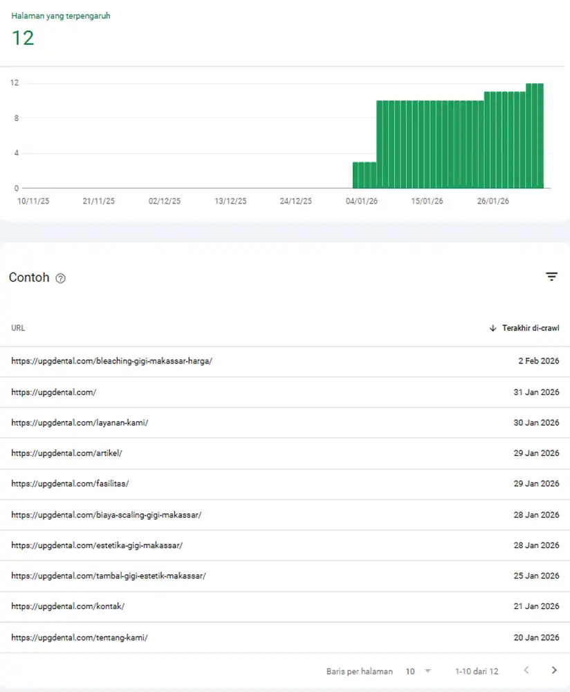Image resolution: width=570 pixels, height=692 pixels.
Task: Click the 1-10 dari 12 pagination text
Action: coord(477,671)
